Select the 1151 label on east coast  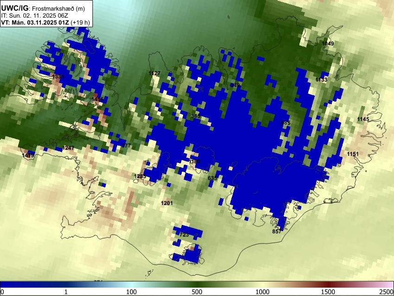coord(353,154)
